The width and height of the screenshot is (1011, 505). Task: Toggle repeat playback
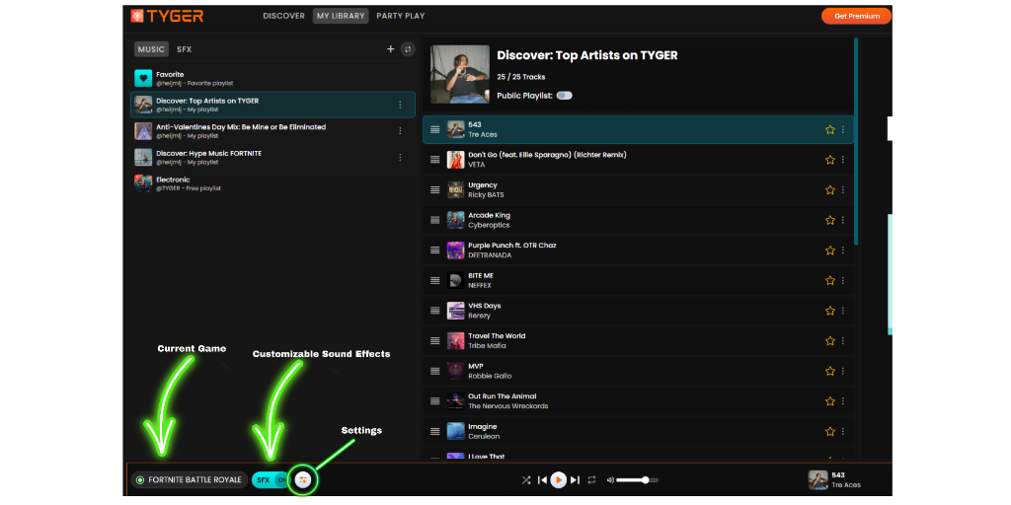[x=592, y=480]
